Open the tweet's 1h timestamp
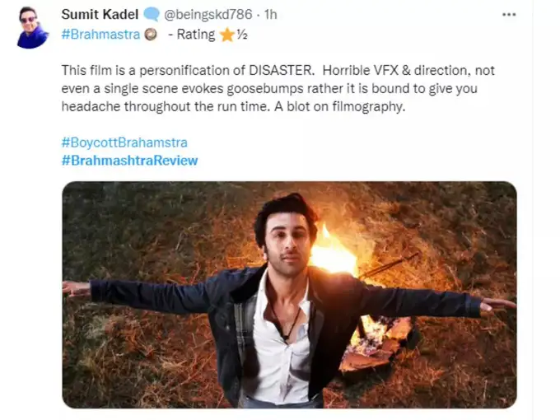560x420 pixels. pos(270,15)
